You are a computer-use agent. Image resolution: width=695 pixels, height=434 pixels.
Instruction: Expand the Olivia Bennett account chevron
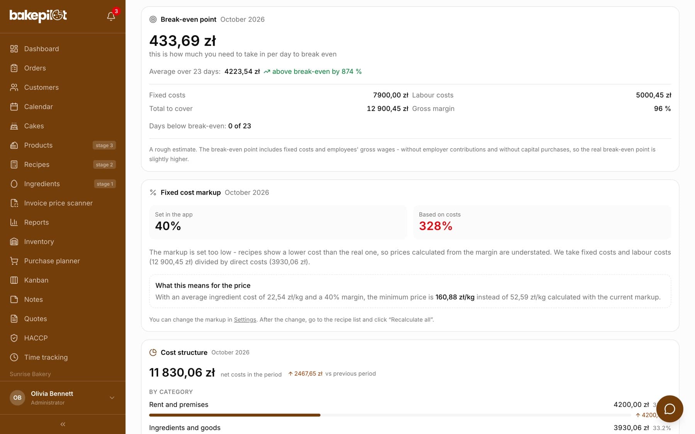(x=112, y=398)
